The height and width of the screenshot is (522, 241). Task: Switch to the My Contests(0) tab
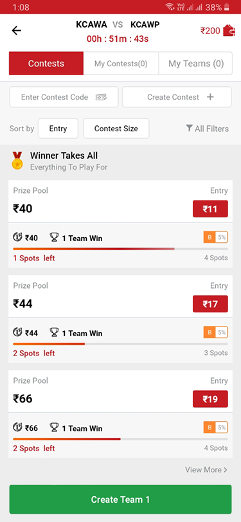[x=121, y=63]
